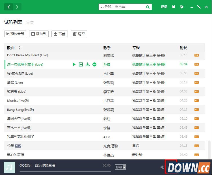Download 这一次我绝不放手 with its download icon
Viewport: 212px width, 175px height.
[88, 64]
